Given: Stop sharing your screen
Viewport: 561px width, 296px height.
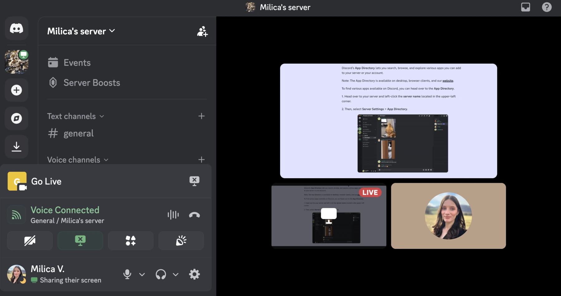Looking at the screenshot, I should coord(80,241).
